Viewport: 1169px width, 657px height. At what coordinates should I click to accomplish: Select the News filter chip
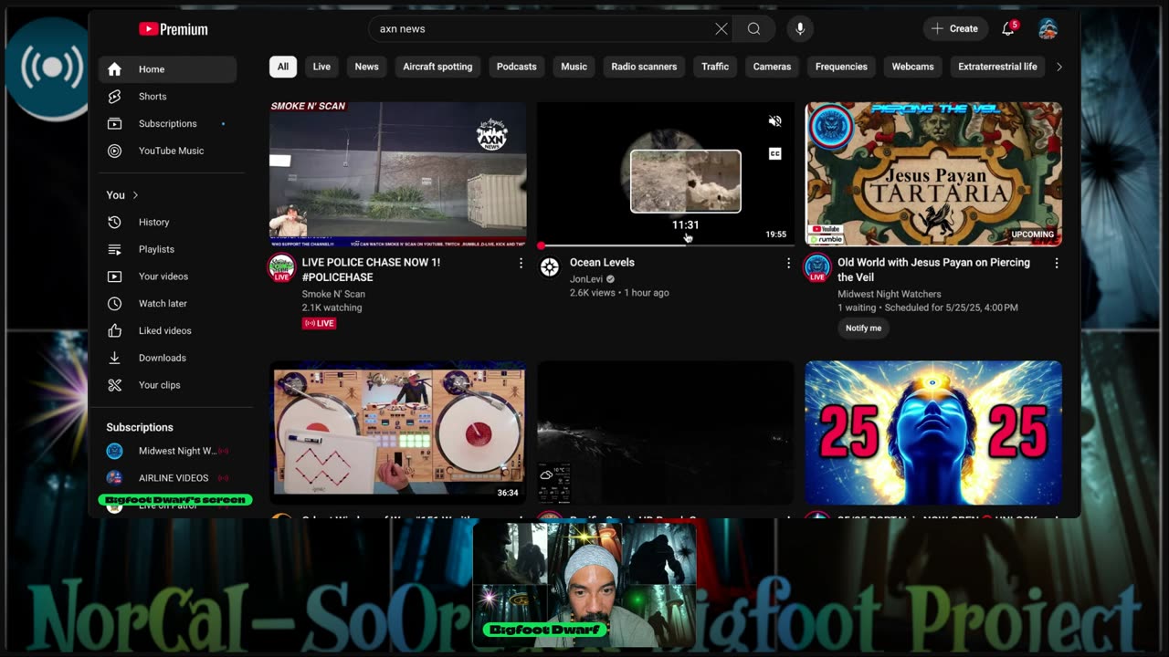tap(366, 67)
